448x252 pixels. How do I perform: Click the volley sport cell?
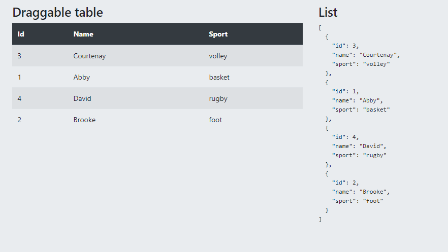click(x=218, y=56)
